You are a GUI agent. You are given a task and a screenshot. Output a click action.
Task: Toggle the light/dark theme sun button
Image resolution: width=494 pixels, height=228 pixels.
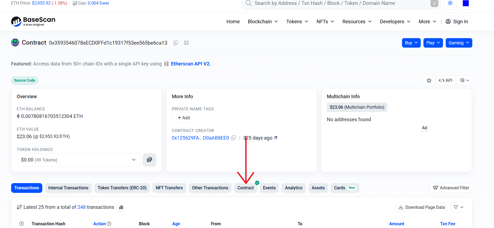(450, 3)
